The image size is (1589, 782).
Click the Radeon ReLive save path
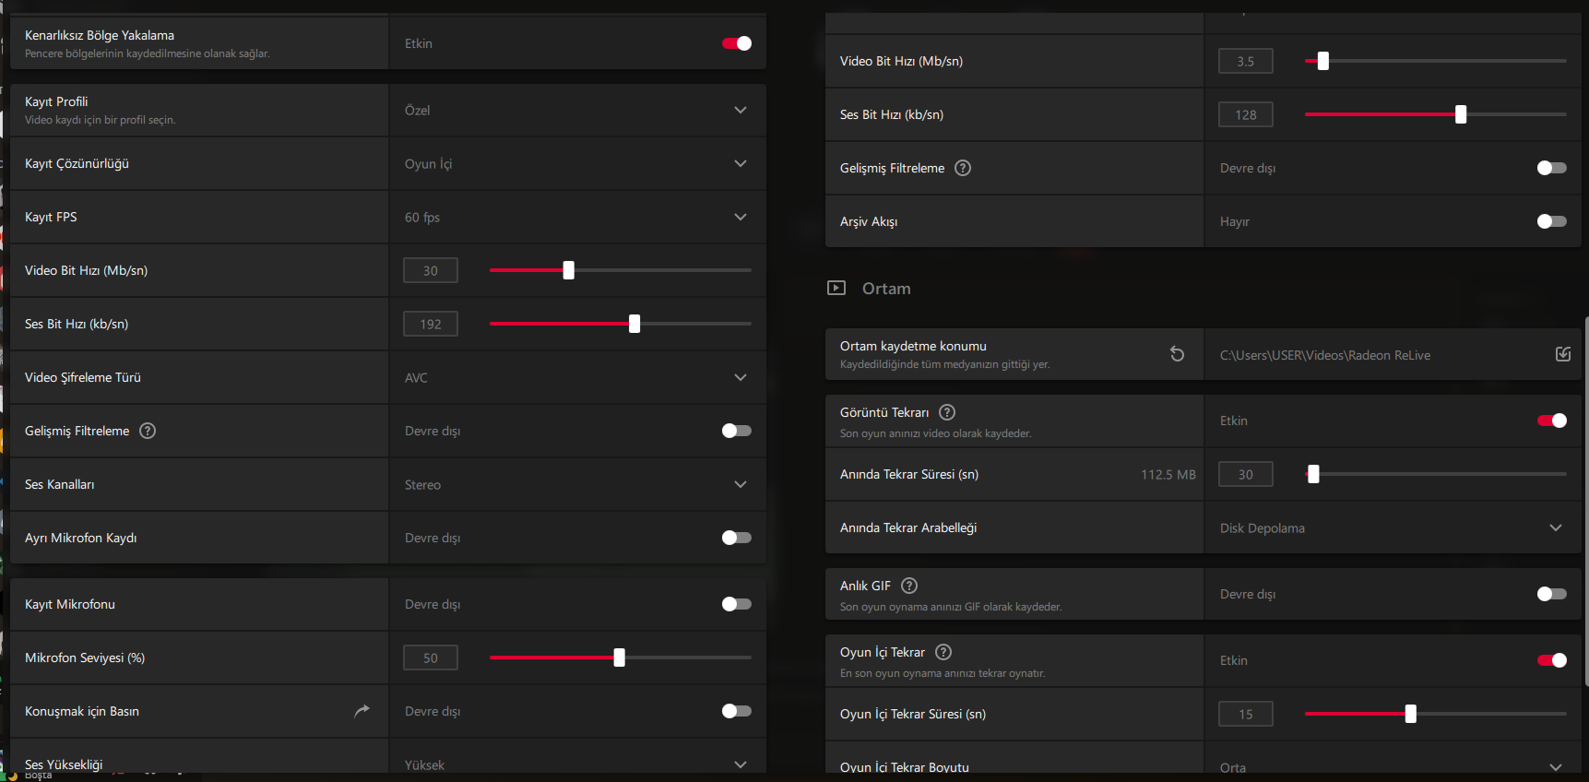coord(1324,355)
